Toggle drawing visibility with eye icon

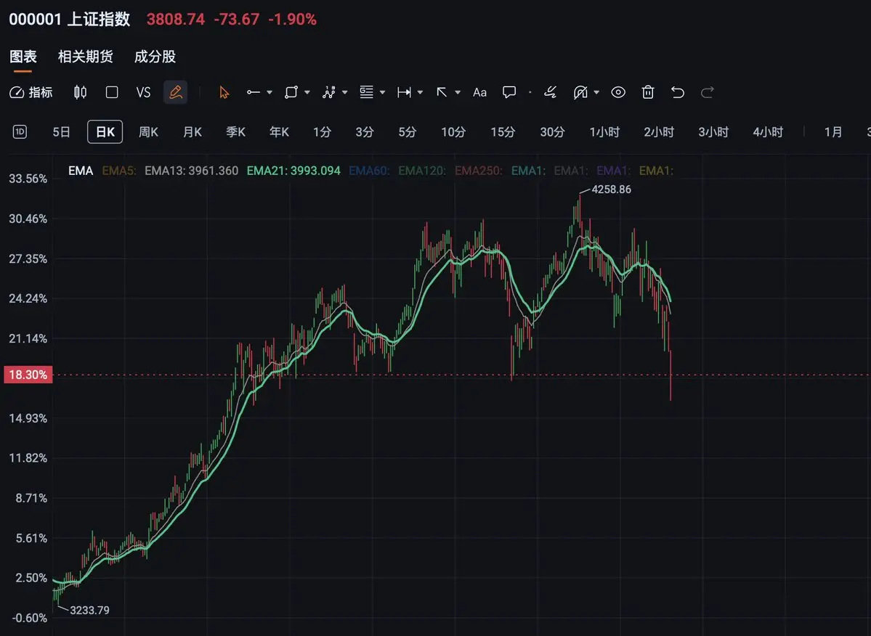click(x=618, y=92)
